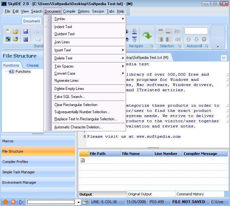The width and height of the screenshot is (230, 206).
Task: Open the Environment Manager panel
Action: tap(38, 182)
